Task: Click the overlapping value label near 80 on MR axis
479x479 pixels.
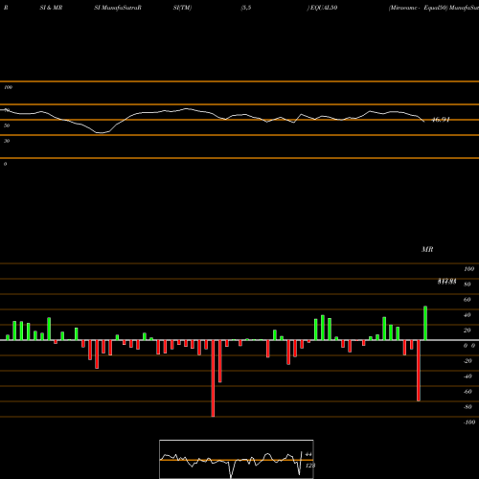Action: pos(446,282)
